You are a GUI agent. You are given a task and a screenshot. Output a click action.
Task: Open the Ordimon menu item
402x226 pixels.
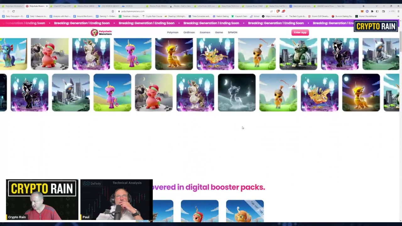click(x=189, y=32)
